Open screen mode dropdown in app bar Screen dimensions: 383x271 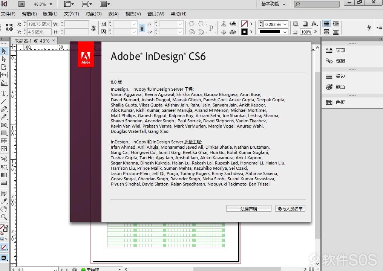tap(87, 4)
